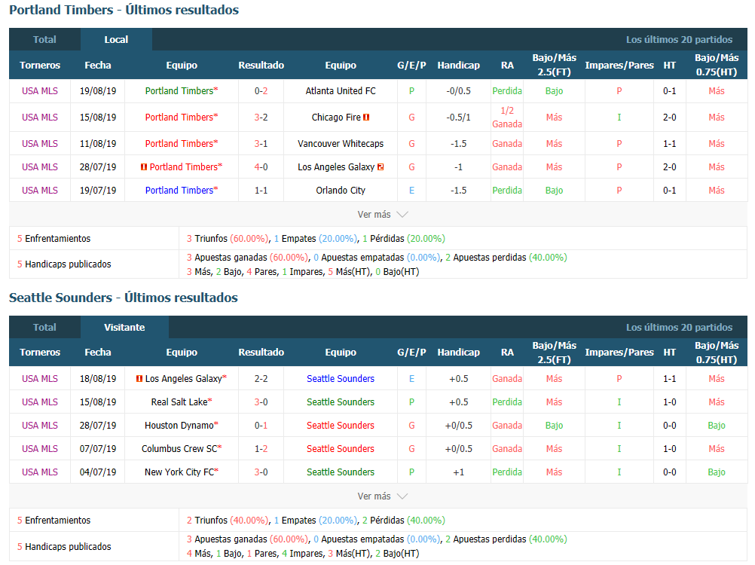Click Seattle table Impares/Pares column header
Viewport: 755px width, 565px height.
pos(619,353)
